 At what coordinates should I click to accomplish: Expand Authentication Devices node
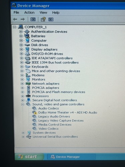[21, 31]
